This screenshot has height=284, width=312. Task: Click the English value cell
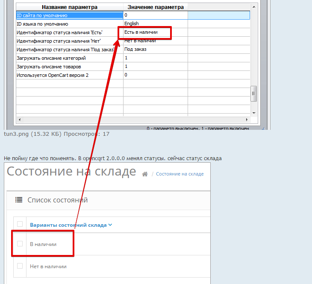pos(156,23)
